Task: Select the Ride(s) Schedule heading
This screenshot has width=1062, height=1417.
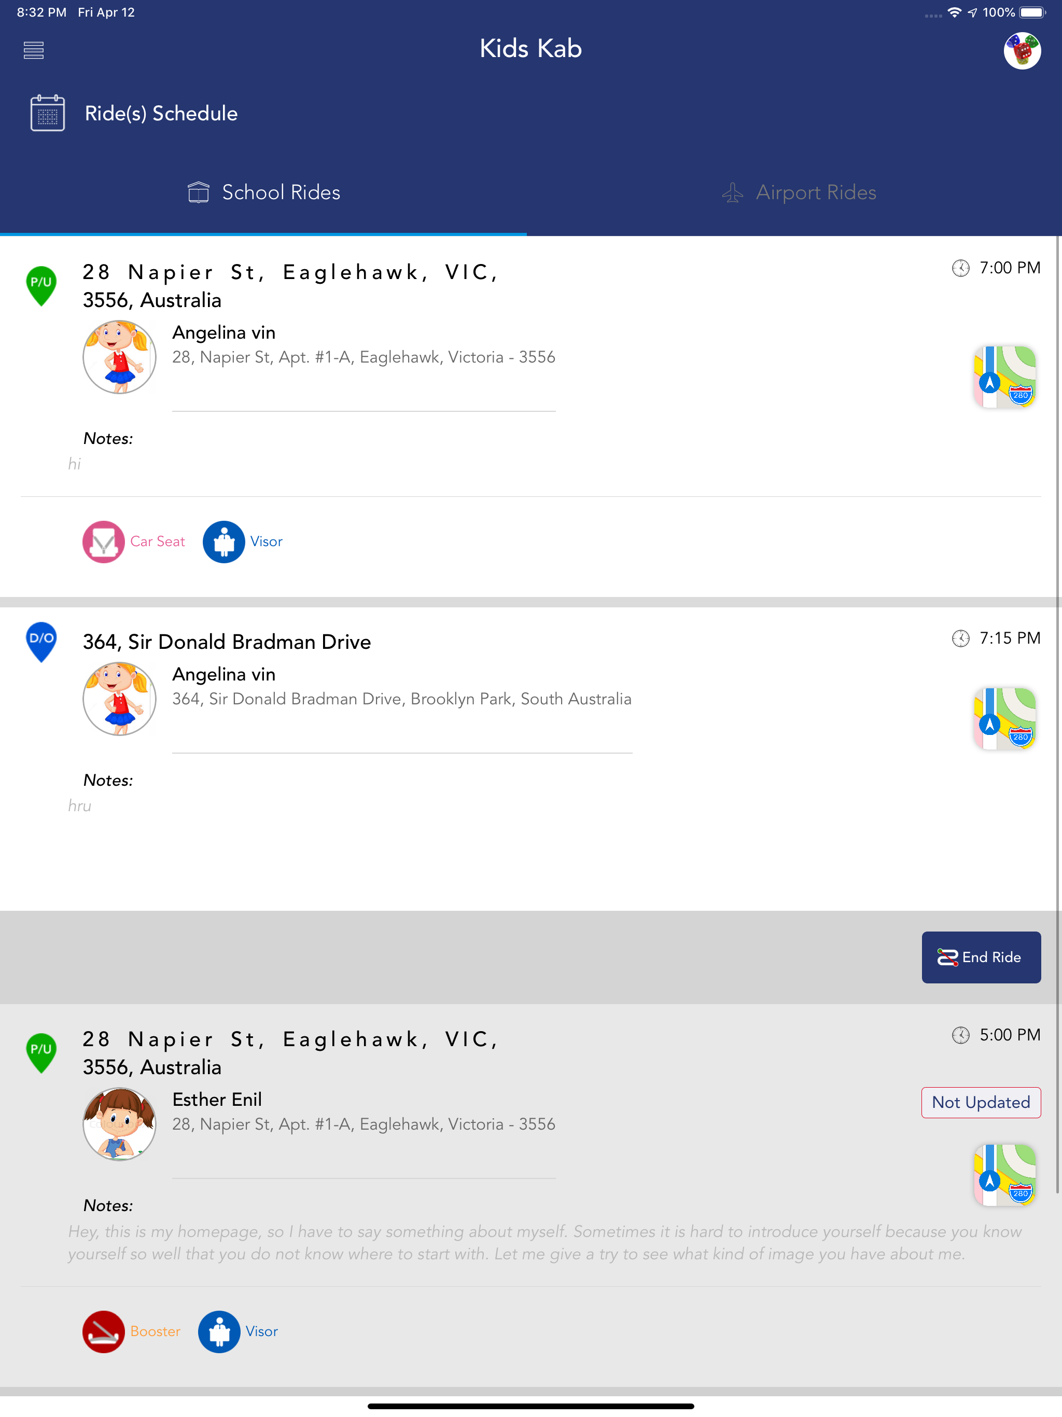Action: coord(161,114)
